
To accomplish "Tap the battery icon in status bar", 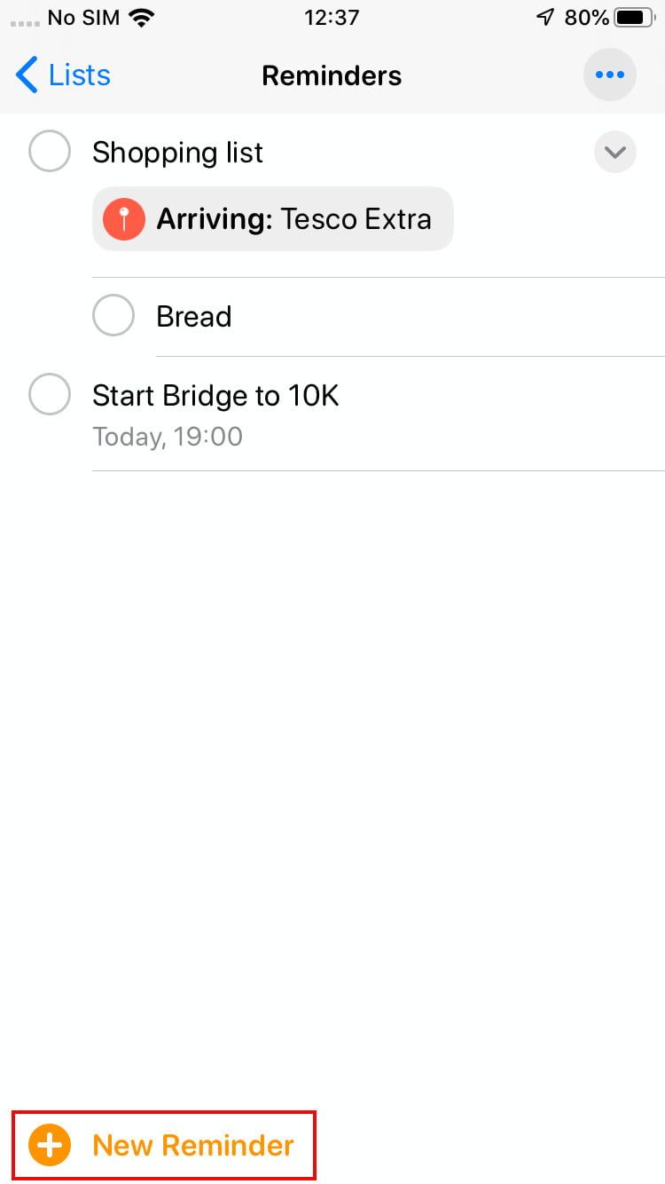I will (x=633, y=18).
